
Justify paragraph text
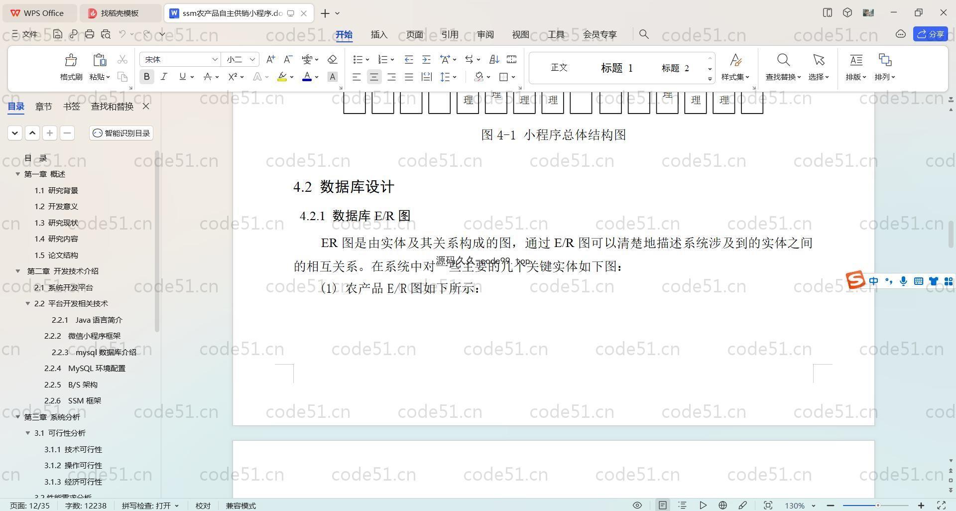click(409, 77)
